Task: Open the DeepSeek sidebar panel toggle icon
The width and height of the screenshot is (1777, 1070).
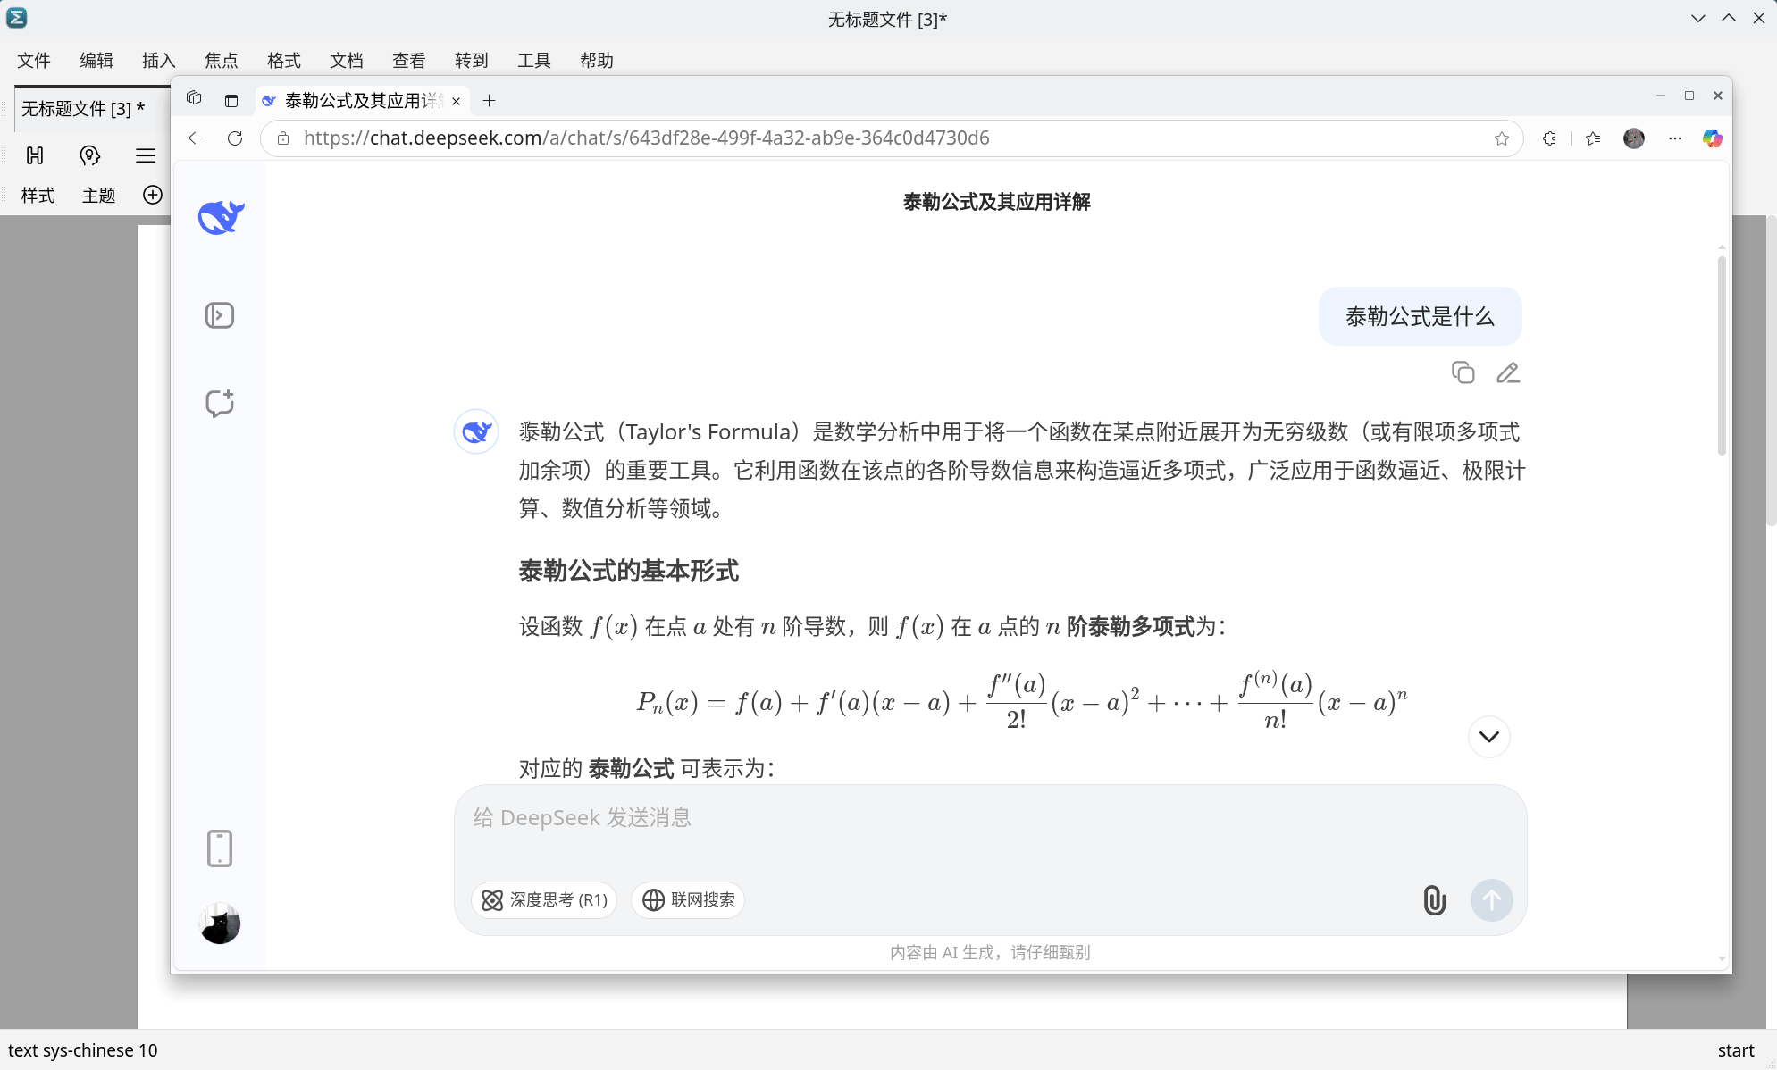Action: [220, 315]
